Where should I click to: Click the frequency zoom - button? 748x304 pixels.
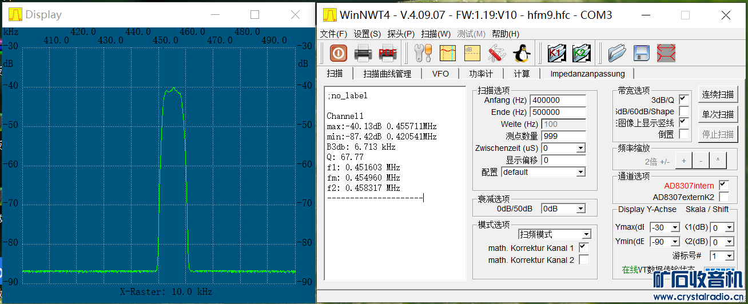click(701, 161)
